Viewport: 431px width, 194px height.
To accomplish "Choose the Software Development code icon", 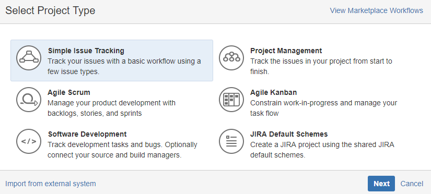I will point(29,141).
